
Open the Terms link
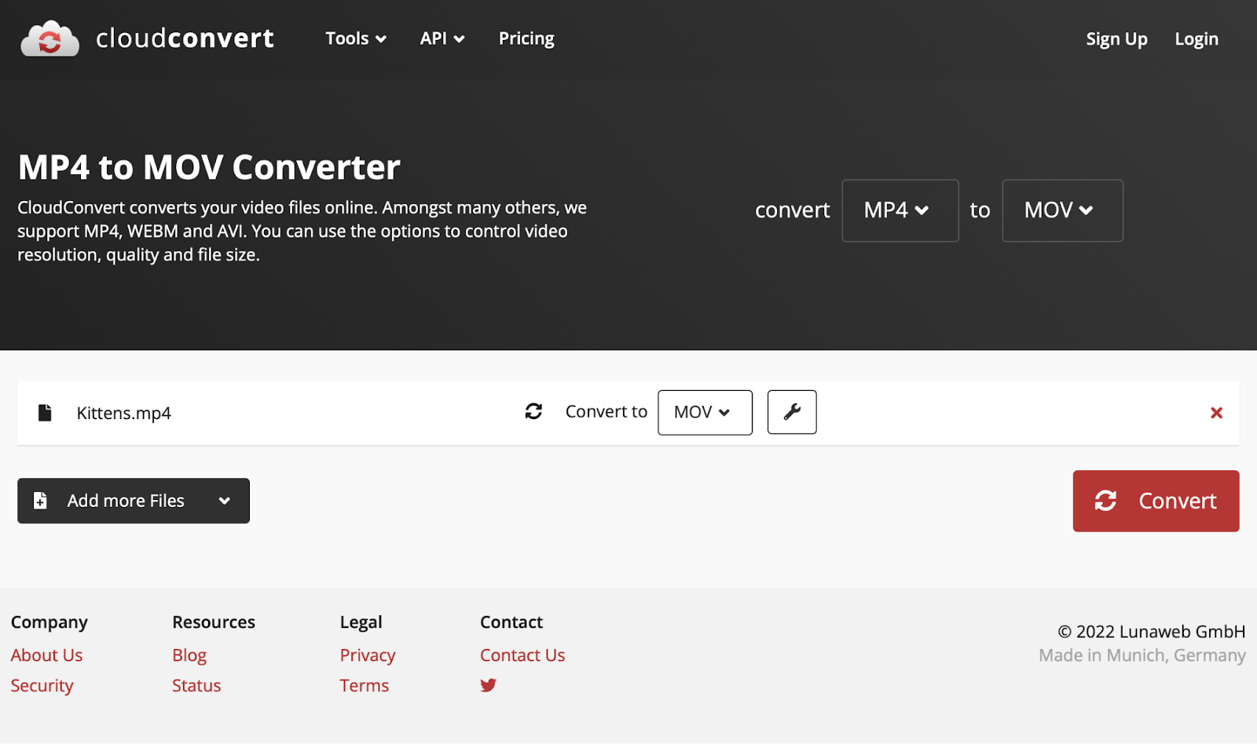point(365,685)
